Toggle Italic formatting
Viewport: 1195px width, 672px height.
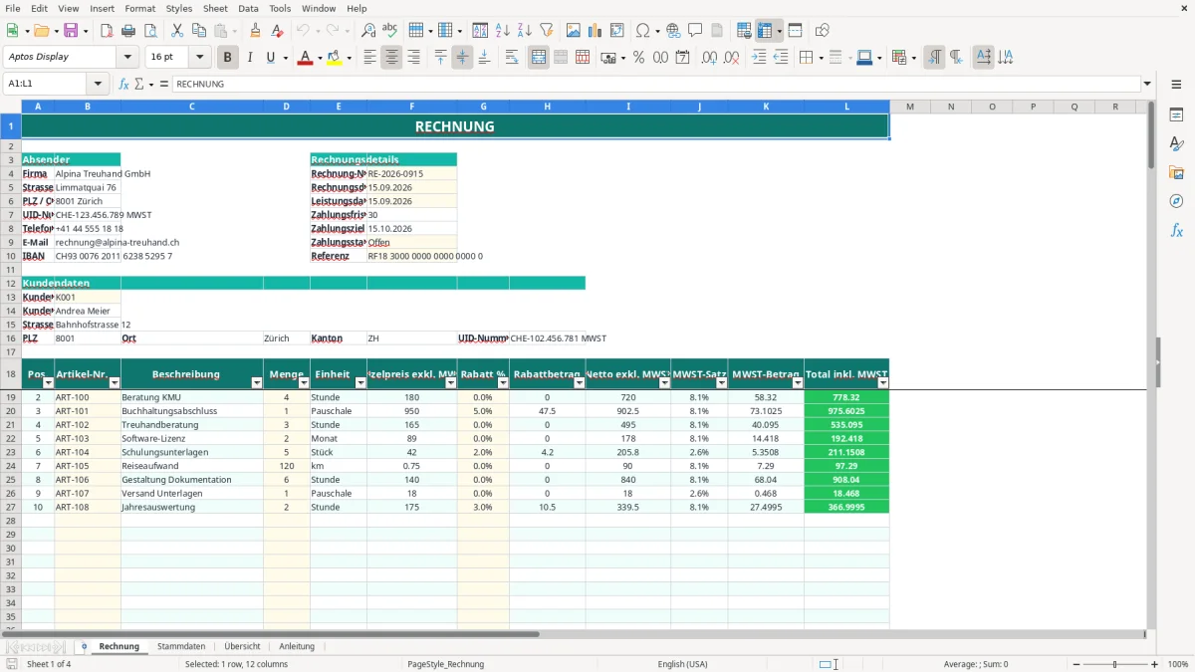(249, 58)
